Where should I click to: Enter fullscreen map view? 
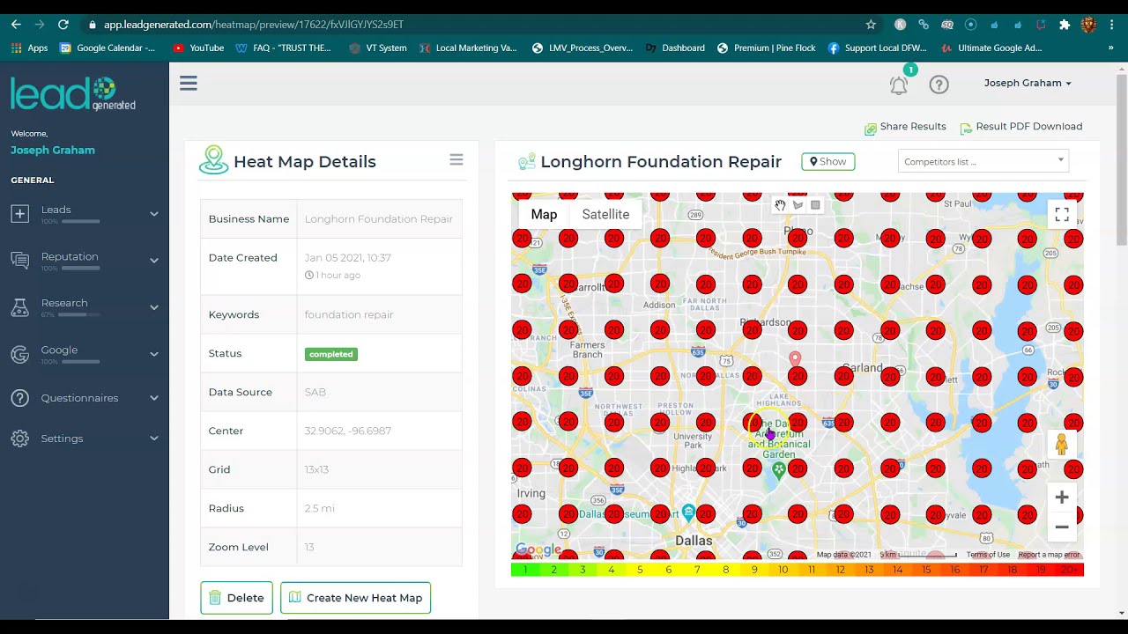1062,215
